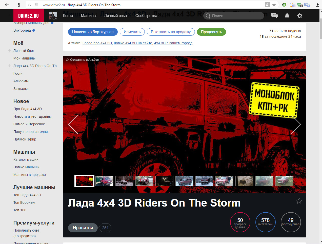Screen dimensions: 322x244
Task: Open Викторина in the sidebar
Action: coord(22,30)
